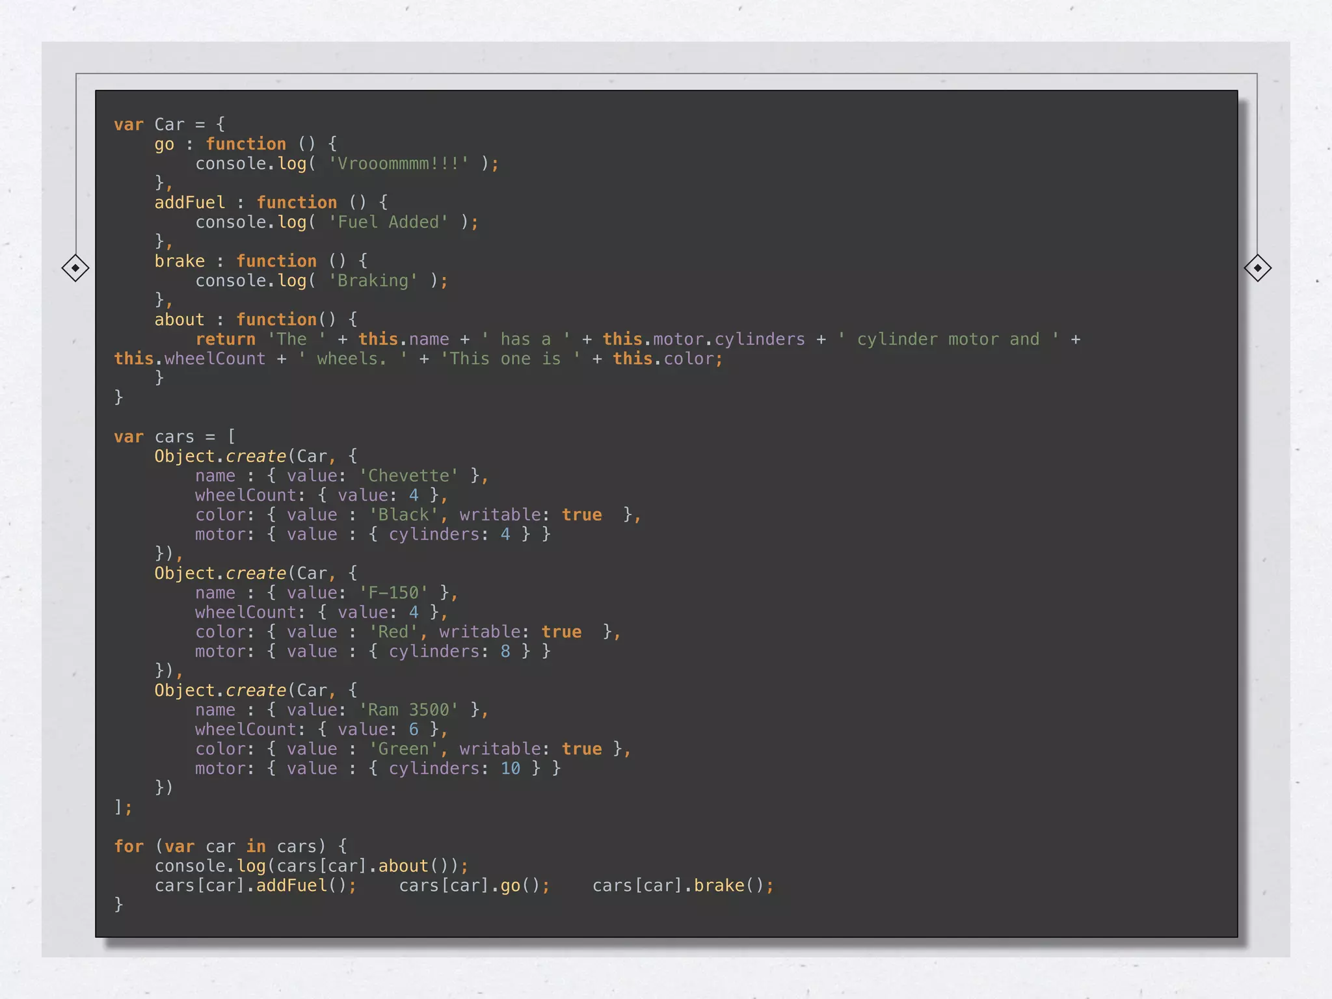1332x999 pixels.
Task: Click the 'Ram 3500' name value
Action: [408, 710]
